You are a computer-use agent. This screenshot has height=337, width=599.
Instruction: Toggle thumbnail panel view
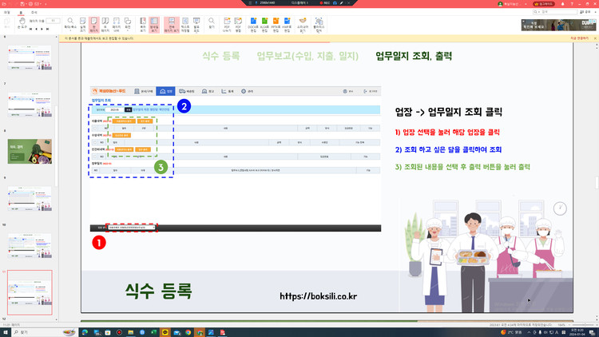click(x=154, y=25)
